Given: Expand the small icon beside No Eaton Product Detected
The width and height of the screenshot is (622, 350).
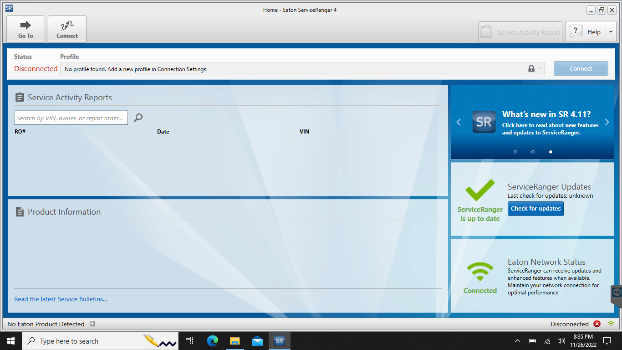Looking at the screenshot, I should 92,324.
